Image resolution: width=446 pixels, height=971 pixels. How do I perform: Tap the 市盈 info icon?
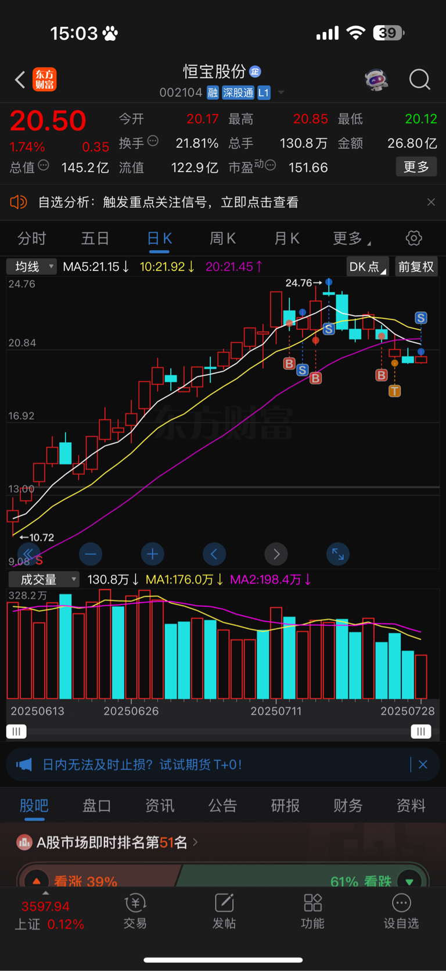point(270,166)
